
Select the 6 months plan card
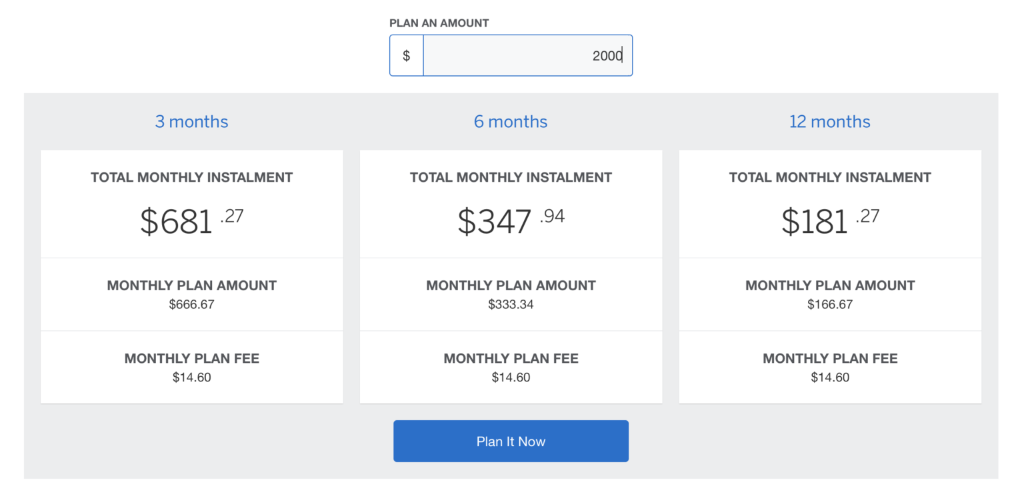point(511,276)
